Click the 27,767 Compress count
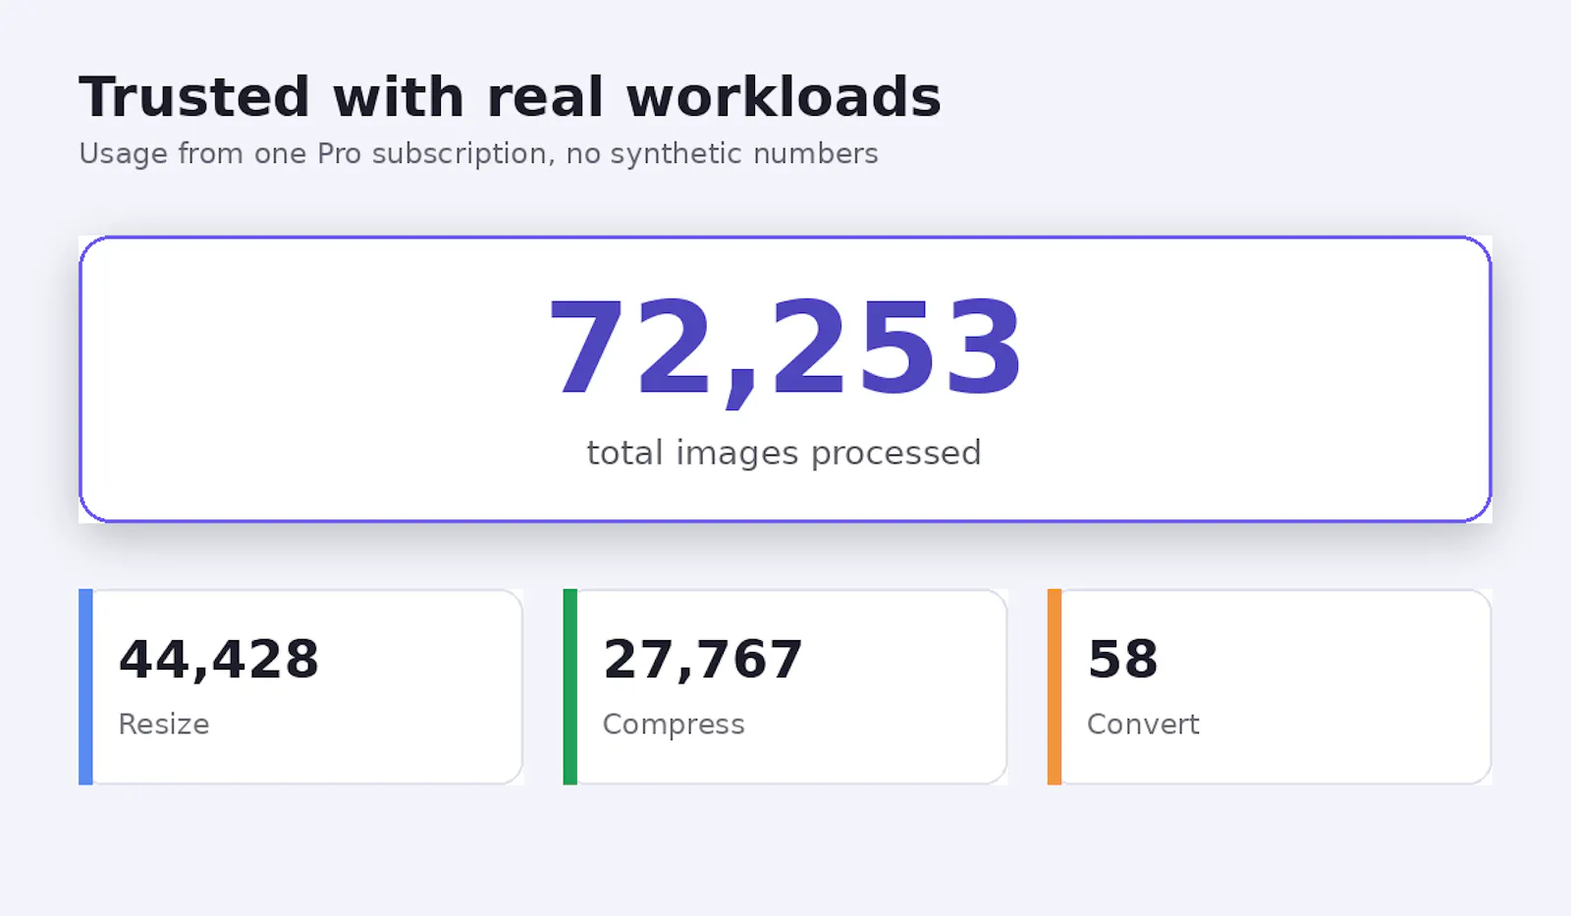The height and width of the screenshot is (916, 1571). [x=703, y=659]
